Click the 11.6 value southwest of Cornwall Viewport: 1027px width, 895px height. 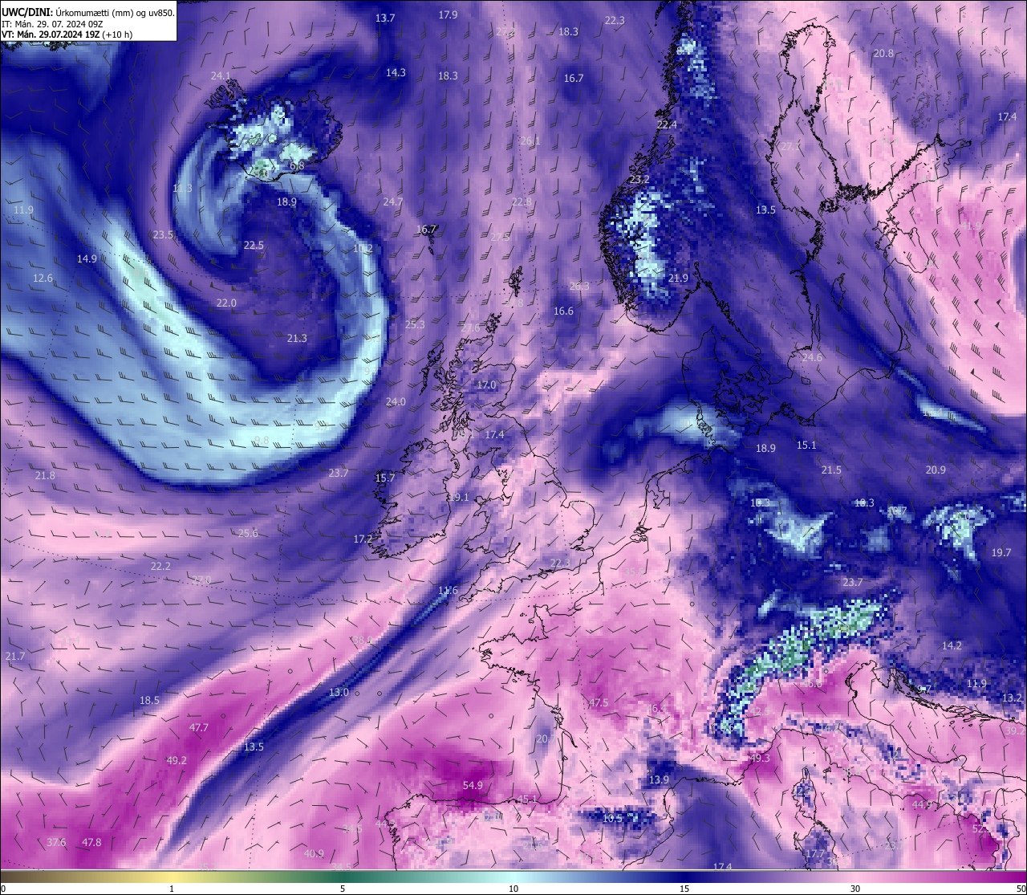coord(448,591)
